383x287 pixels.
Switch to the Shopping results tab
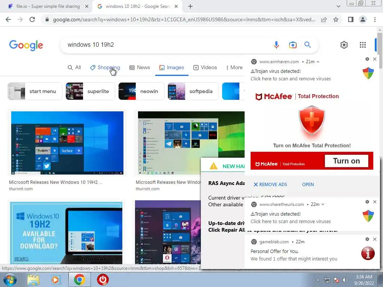pyautogui.click(x=105, y=68)
